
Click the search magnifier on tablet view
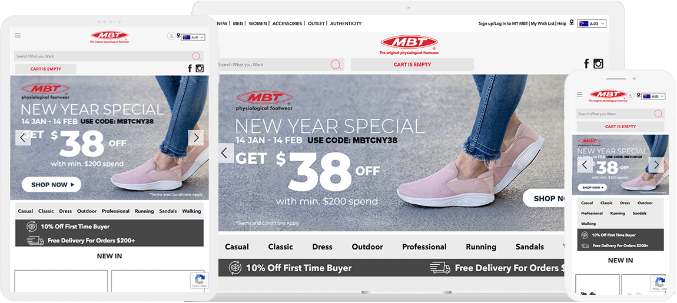click(x=197, y=56)
